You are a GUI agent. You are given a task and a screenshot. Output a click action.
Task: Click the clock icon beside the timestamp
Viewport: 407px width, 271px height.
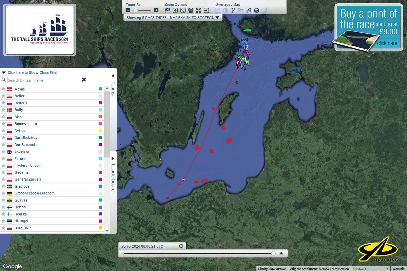coord(181,246)
